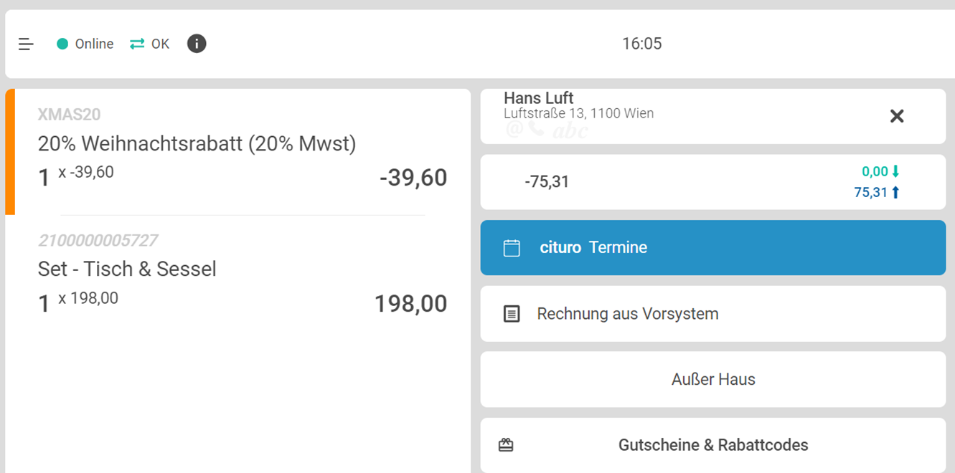
Task: Open the hamburger menu
Action: point(26,44)
